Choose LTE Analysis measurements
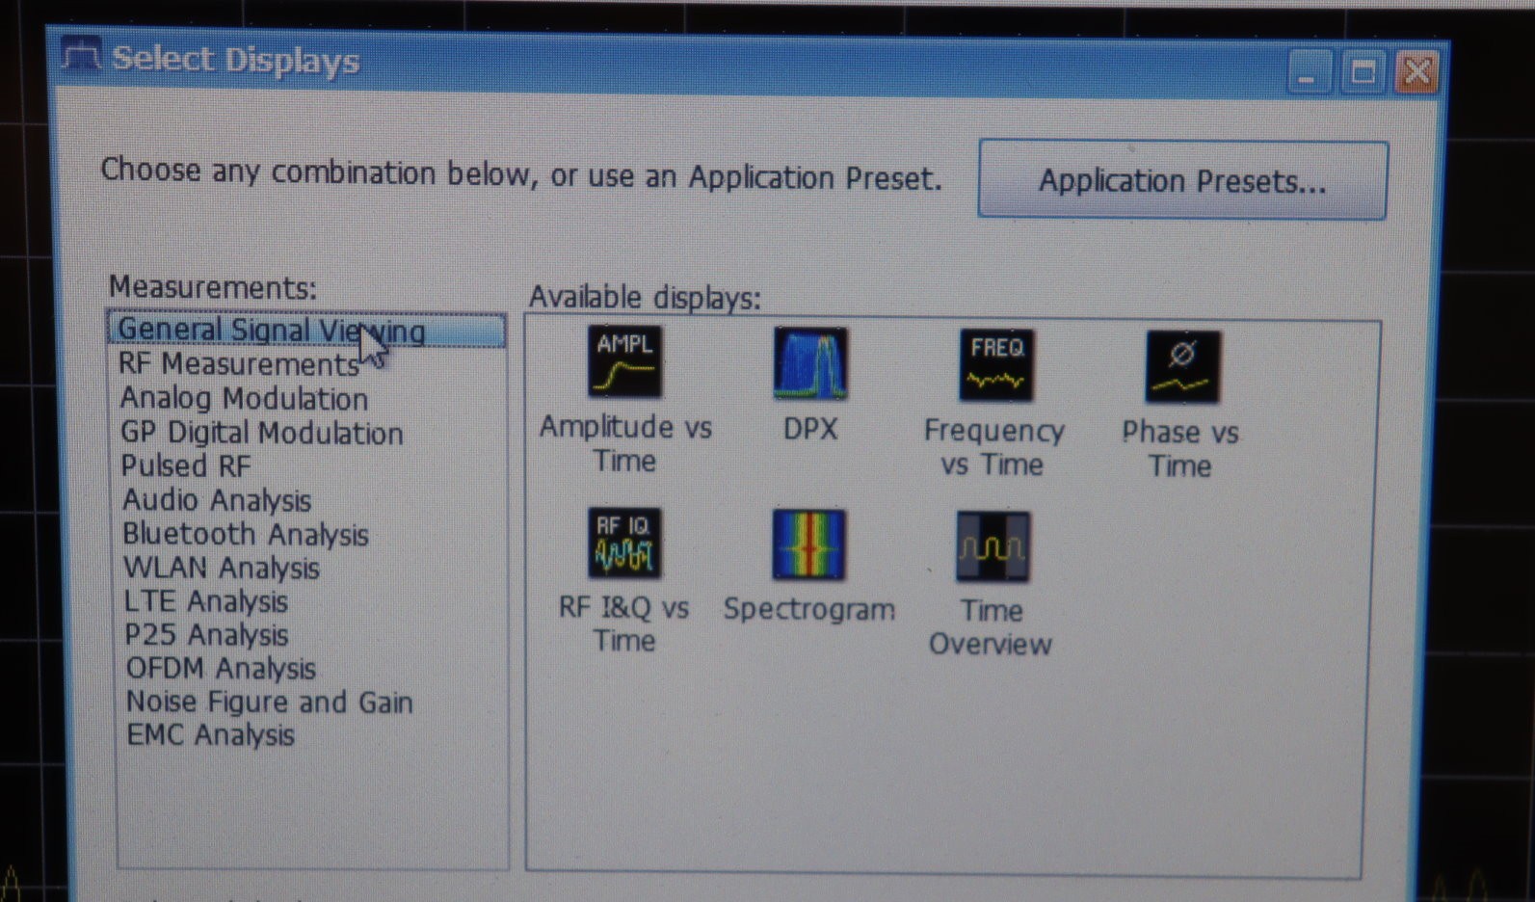The image size is (1535, 902). click(x=206, y=601)
